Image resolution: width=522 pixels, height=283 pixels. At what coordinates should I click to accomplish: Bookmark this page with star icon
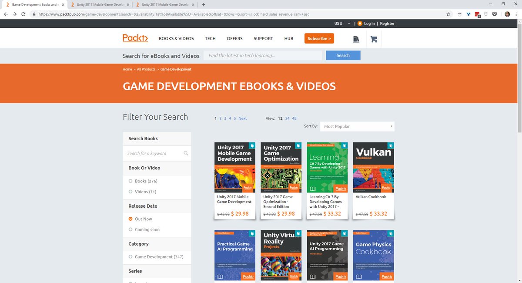pos(448,14)
